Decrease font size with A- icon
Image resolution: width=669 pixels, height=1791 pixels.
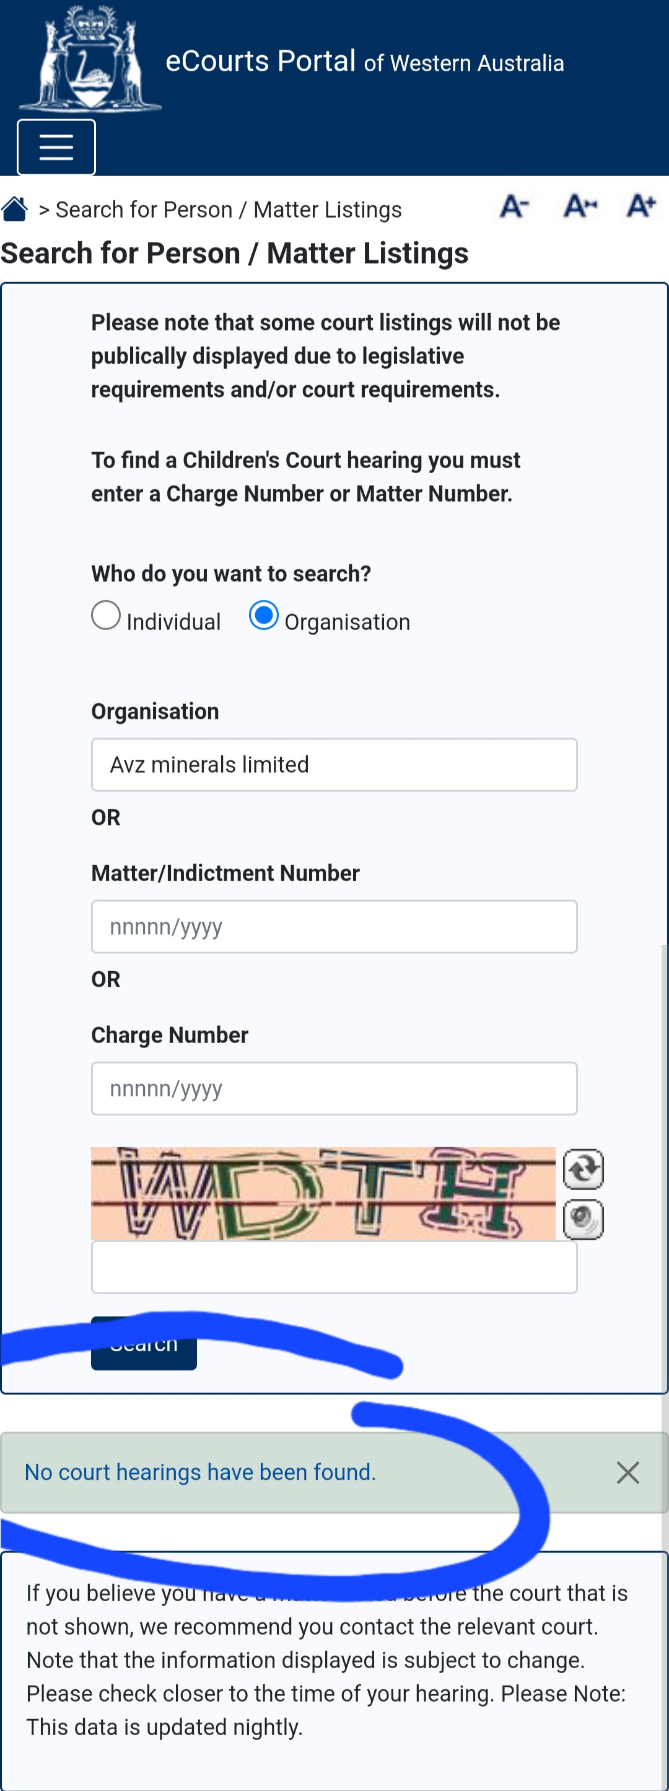514,207
